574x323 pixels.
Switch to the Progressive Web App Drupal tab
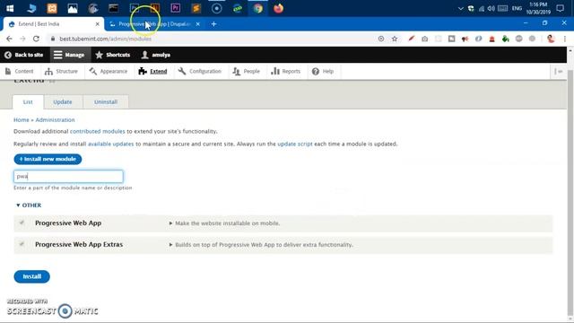click(x=153, y=24)
